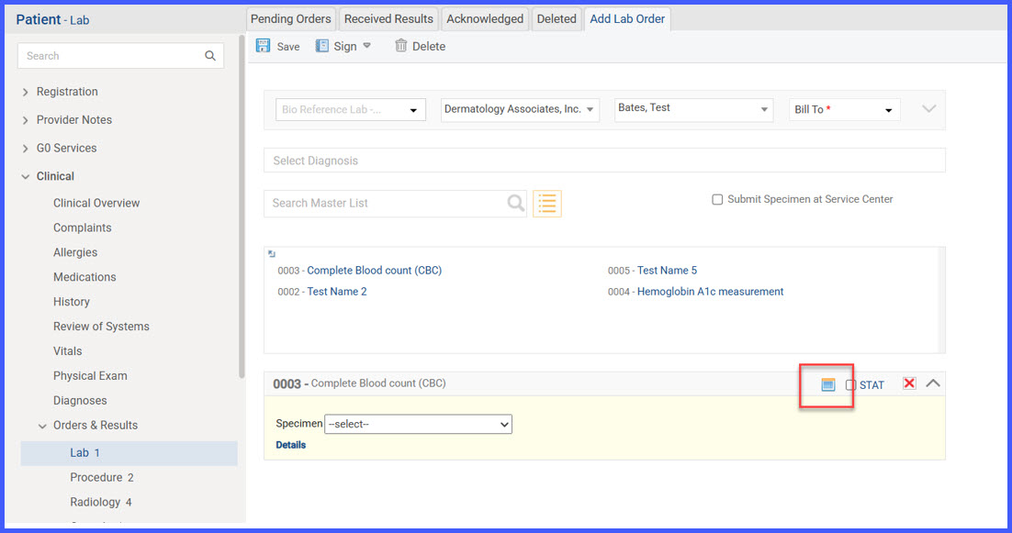Image resolution: width=1012 pixels, height=533 pixels.
Task: Open the Bates, Test provider dropdown
Action: pyautogui.click(x=694, y=109)
